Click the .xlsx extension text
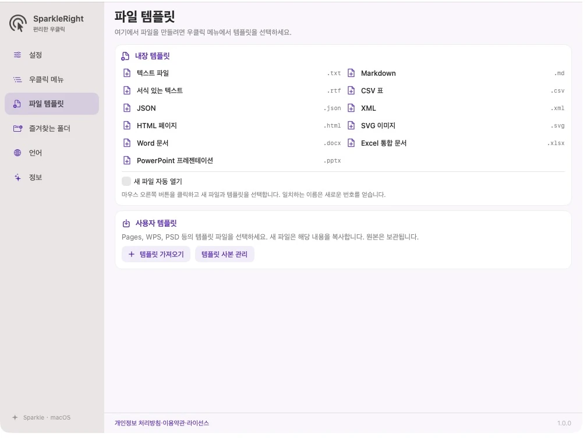The height and width of the screenshot is (440, 587). [x=556, y=143]
